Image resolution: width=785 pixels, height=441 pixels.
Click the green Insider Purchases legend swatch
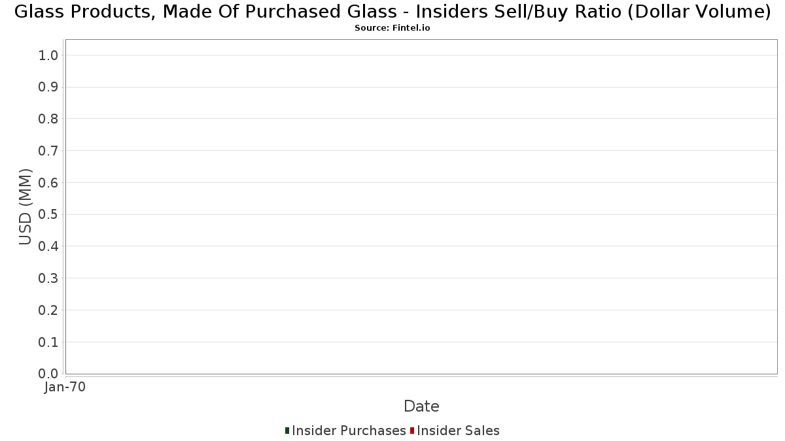[287, 431]
